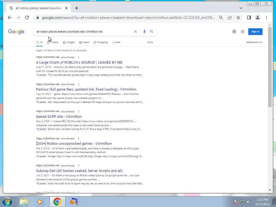The height and width of the screenshot is (207, 276).
Task: View site lock information icon
Action: pyautogui.click(x=38, y=18)
